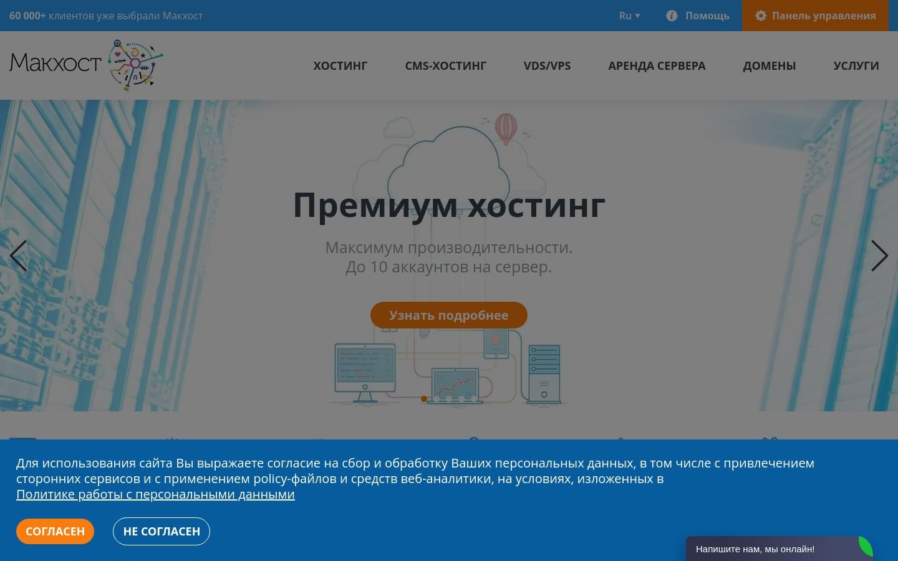
Task: Jump to the third slide dot
Action: click(449, 399)
